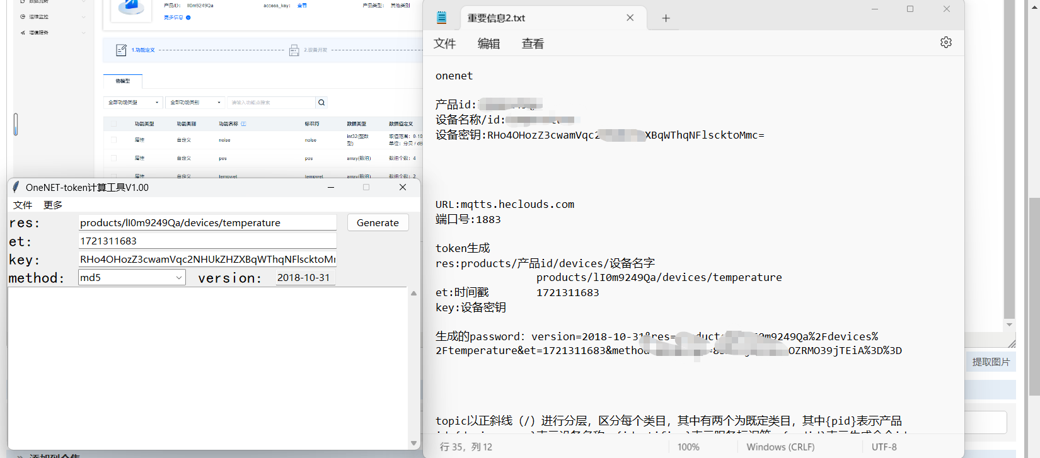Open the 查看 menu in Notepad
Image resolution: width=1040 pixels, height=458 pixels.
pyautogui.click(x=533, y=43)
